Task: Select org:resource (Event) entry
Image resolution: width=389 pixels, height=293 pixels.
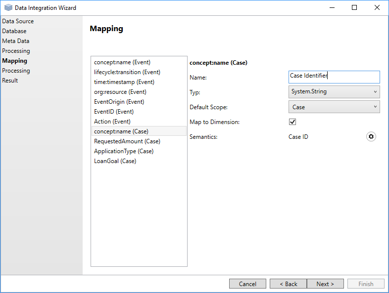Action: (120, 92)
